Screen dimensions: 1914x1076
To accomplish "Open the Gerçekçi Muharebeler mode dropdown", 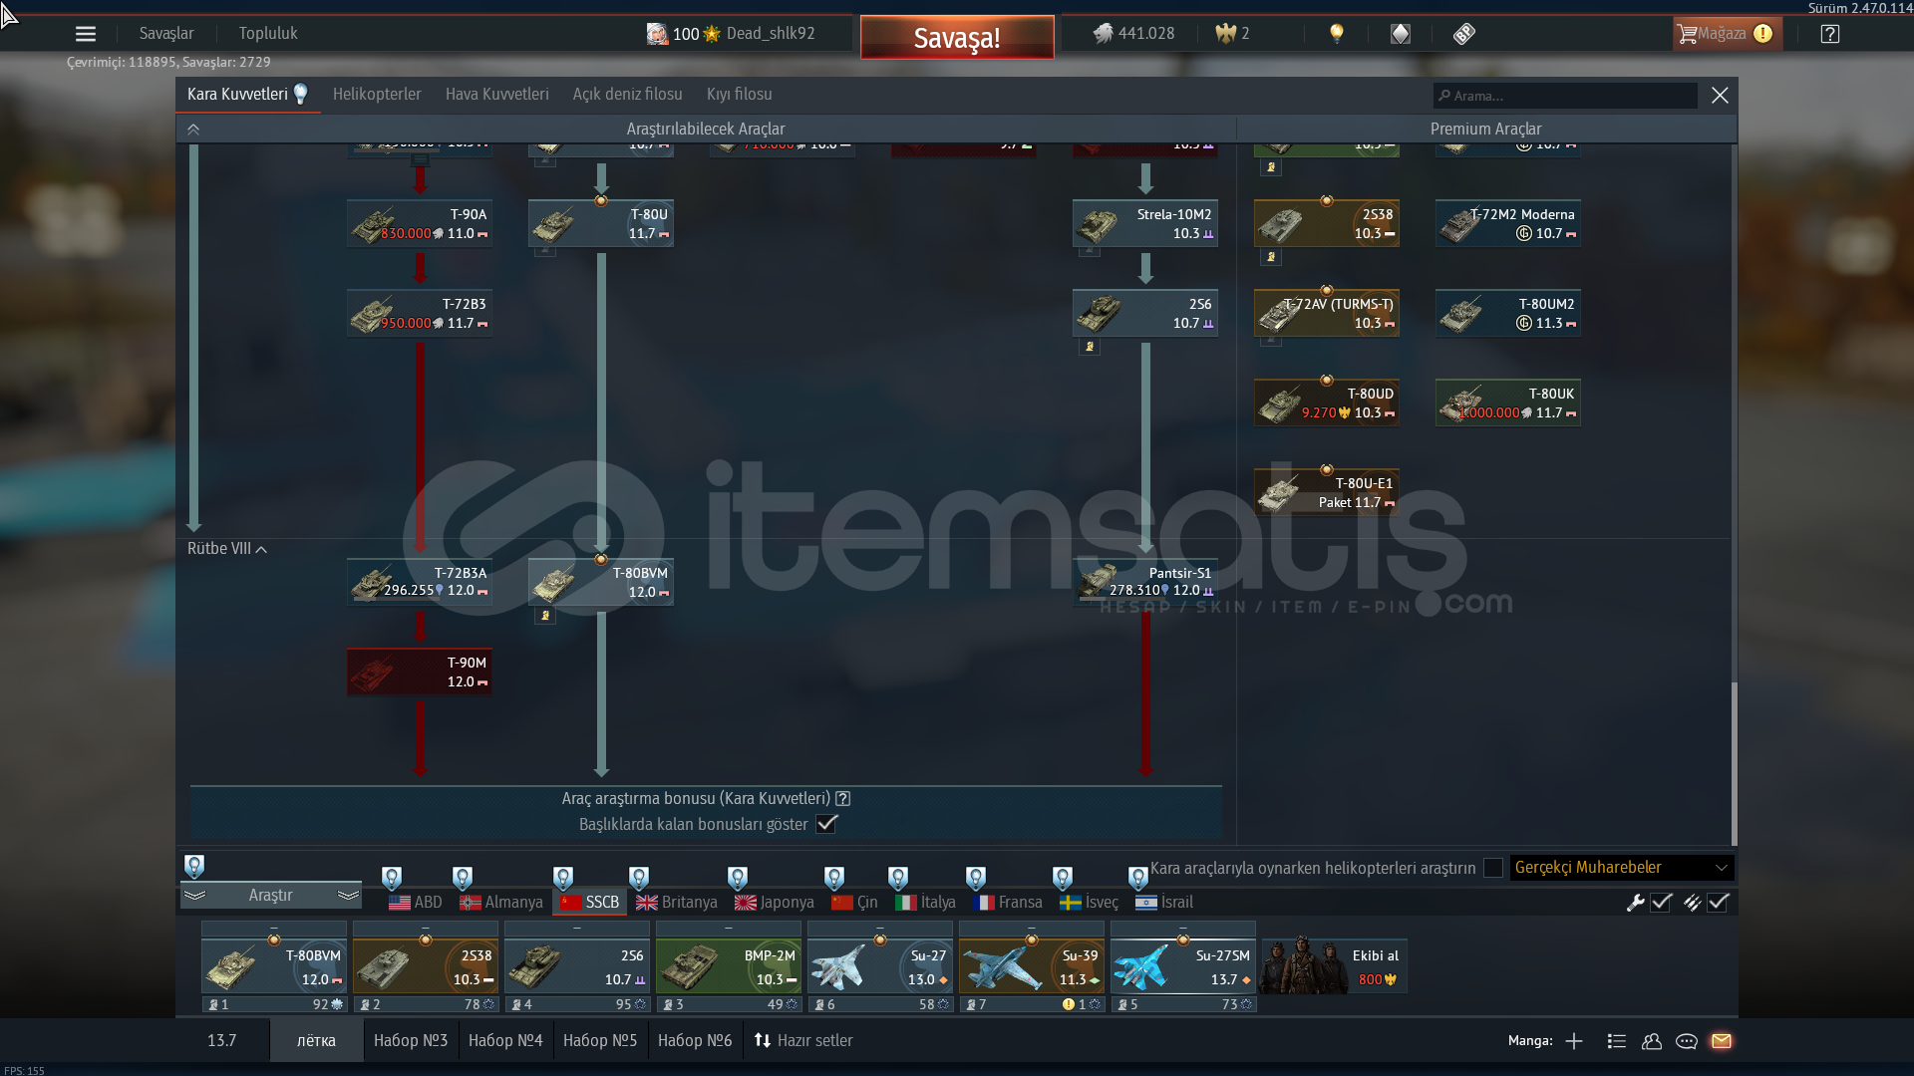I will [x=1622, y=868].
